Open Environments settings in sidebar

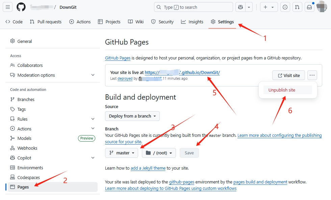(x=53, y=168)
